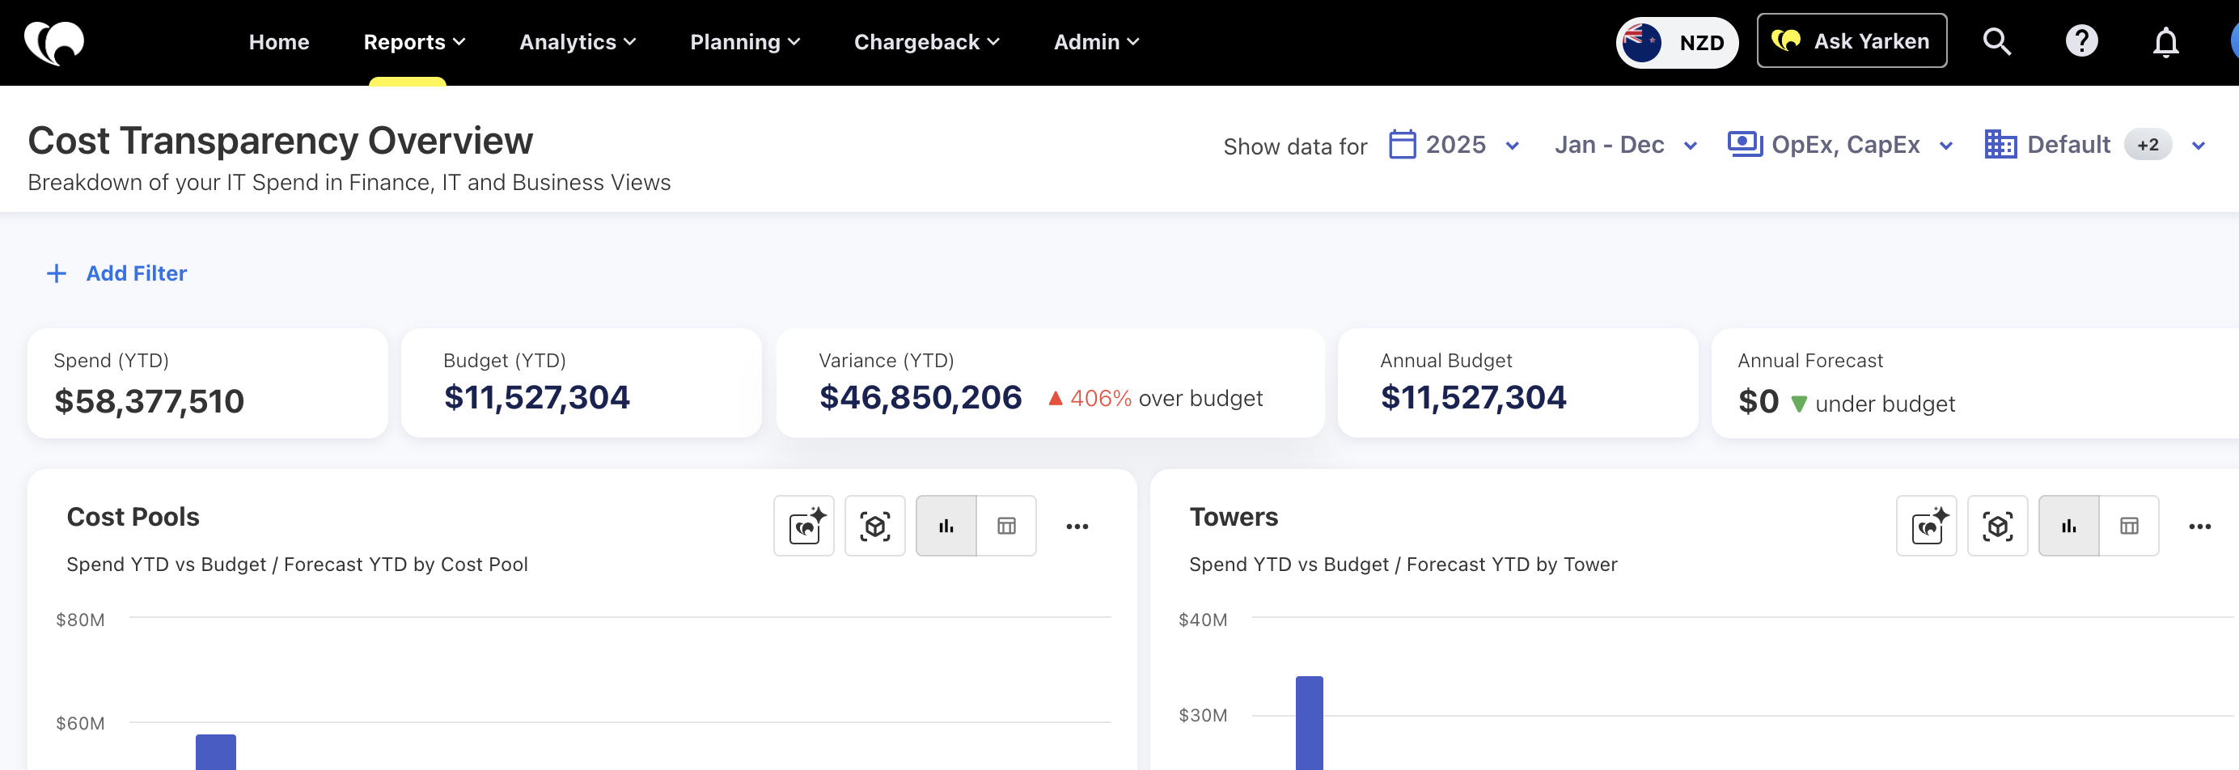Open the Jan - Dec period dropdown
The width and height of the screenshot is (2239, 770).
[1624, 145]
